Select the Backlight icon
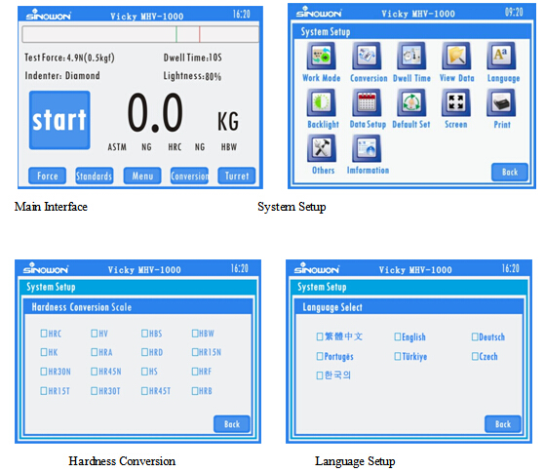Image resolution: width=545 pixels, height=473 pixels. tap(321, 102)
